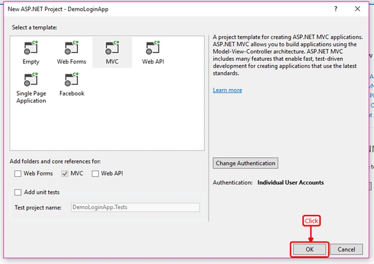Viewport: 374px width, 264px height.
Task: Click the dialog title New ASP.NET Project - DemoLoginApp
Action: pos(58,9)
